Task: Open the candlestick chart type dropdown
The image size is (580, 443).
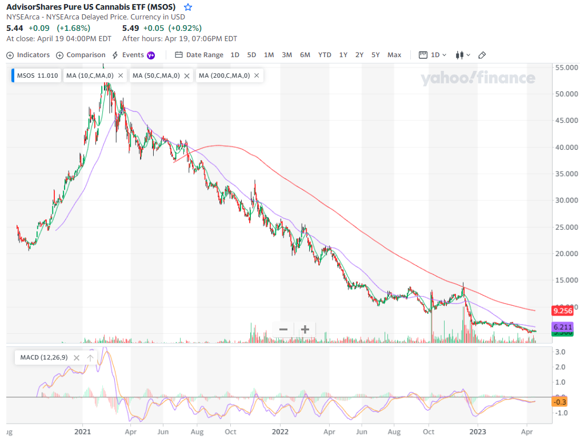Action: coord(463,55)
